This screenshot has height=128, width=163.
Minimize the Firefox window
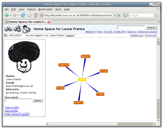coord(151,5)
